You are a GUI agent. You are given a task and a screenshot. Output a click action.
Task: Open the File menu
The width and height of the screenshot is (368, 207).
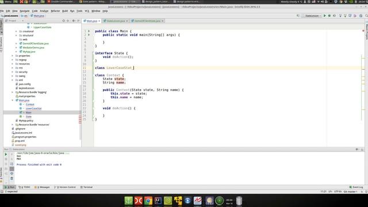[2, 11]
